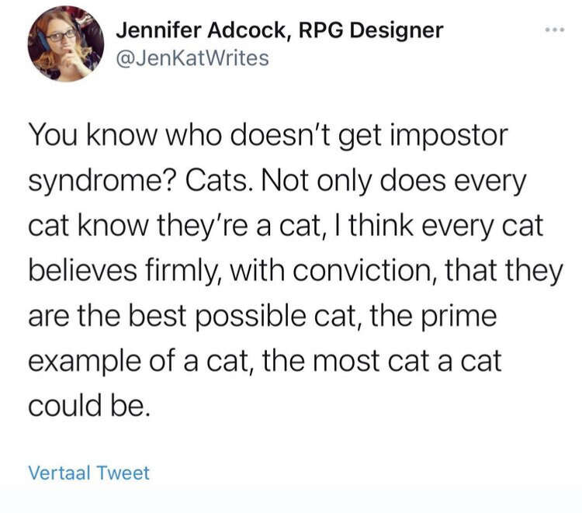Click the word 'Designer' in the header name
Viewport: 582px width, 513px height.
(397, 31)
